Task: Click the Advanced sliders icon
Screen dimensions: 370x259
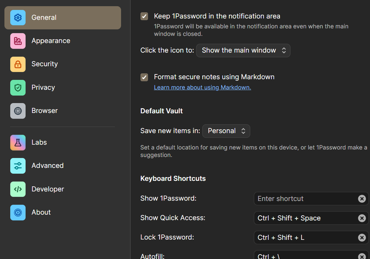Action: point(18,166)
